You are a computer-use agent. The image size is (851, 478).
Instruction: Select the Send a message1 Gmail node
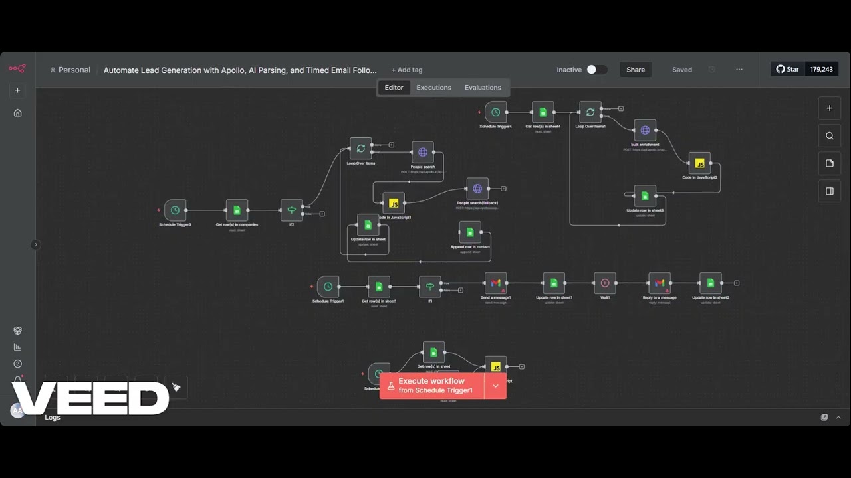pos(495,283)
